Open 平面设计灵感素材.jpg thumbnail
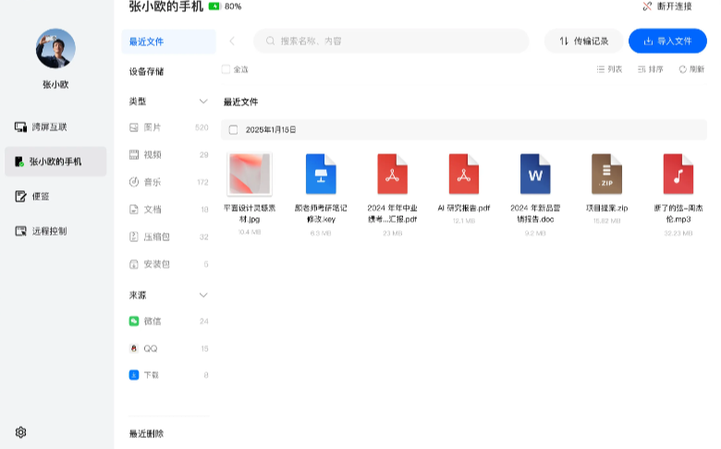Image resolution: width=721 pixels, height=449 pixels. [250, 175]
